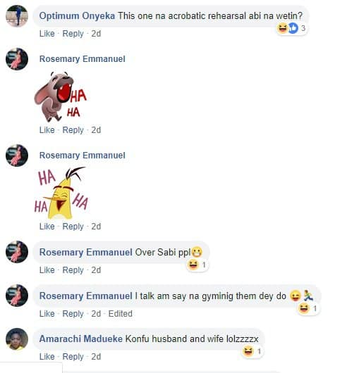View laughing reaction on Over Sabi ppl comment
The height and width of the screenshot is (373, 347).
coord(197,265)
